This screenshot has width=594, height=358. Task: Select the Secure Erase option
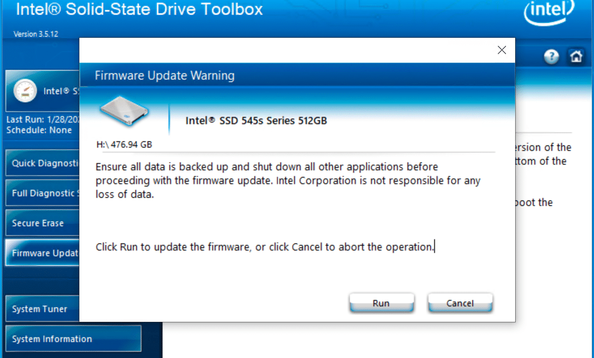click(43, 223)
